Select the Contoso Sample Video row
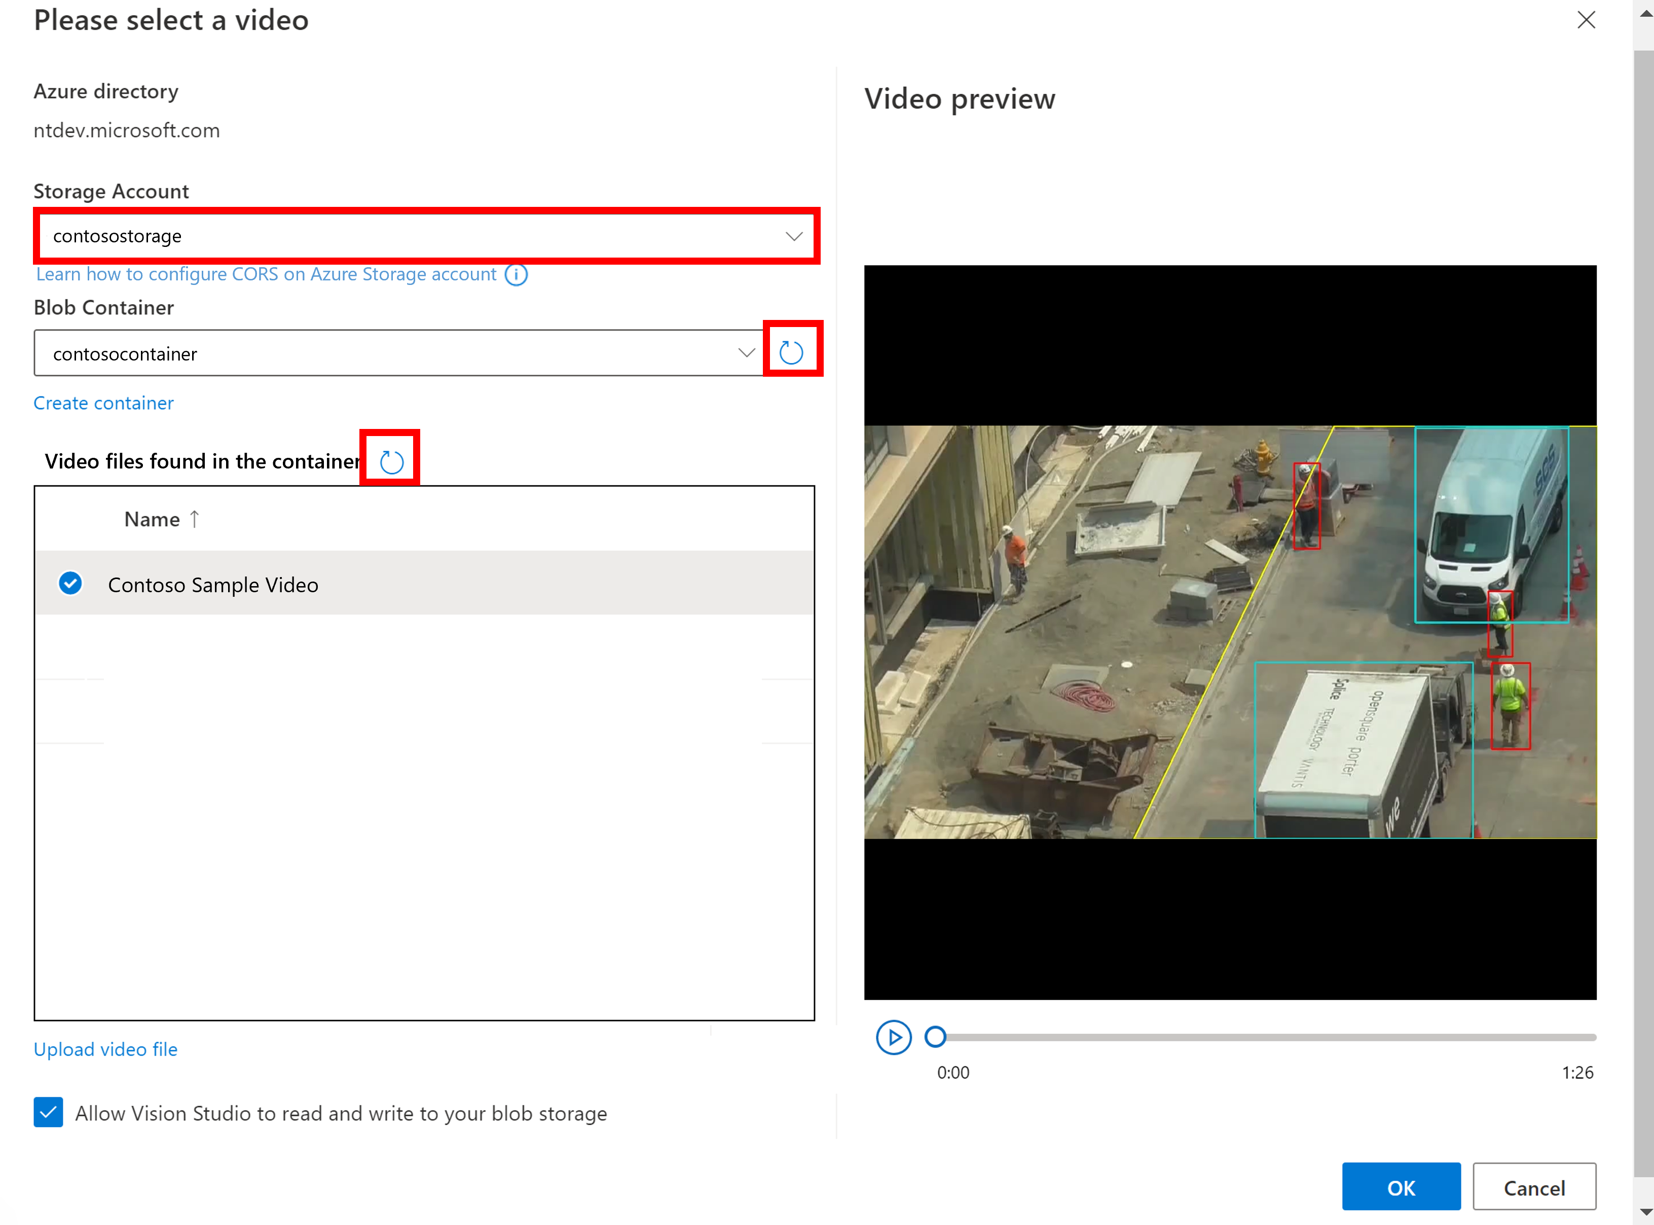 [x=213, y=584]
